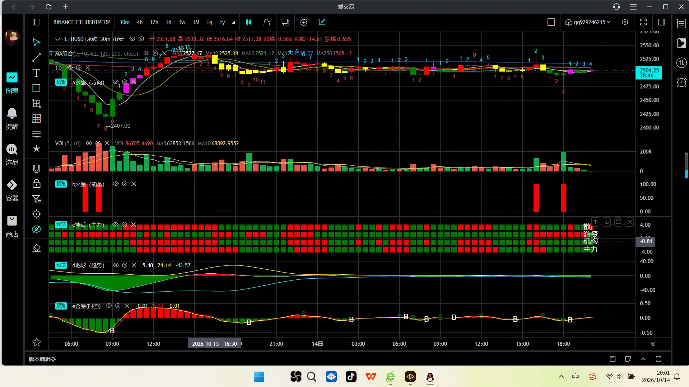Toggle visibility of the VOL indicator
Image resolution: width=689 pixels, height=387 pixels.
click(89, 143)
